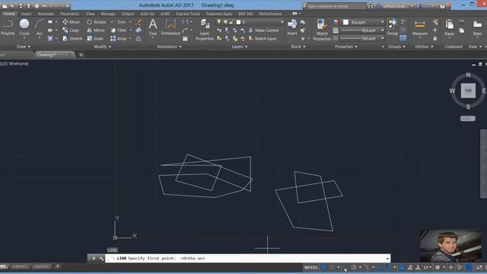Open the Insert ribbon tab
The image size is (487, 274).
(x=26, y=14)
